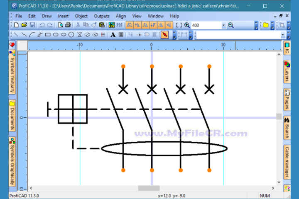Screen dimensions: 299x199
Task: Zoom out with the magnifier minus
Action: (231, 25)
